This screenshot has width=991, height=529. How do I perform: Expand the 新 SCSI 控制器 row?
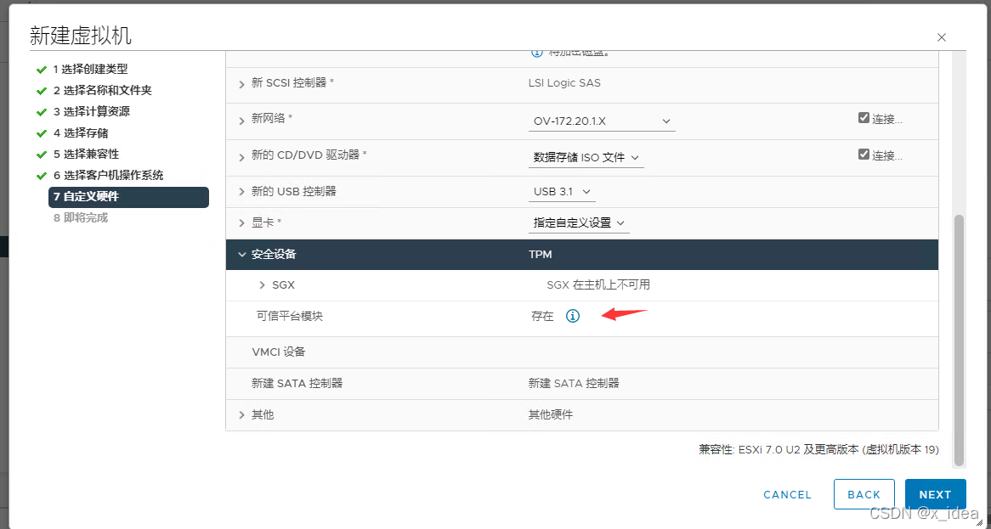point(241,84)
